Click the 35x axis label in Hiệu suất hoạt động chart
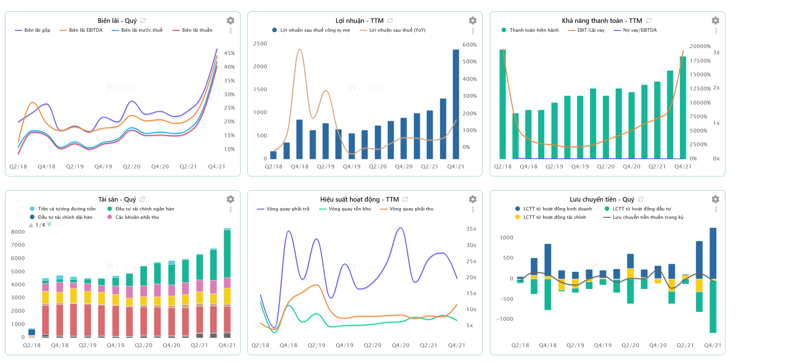 [x=471, y=229]
